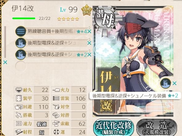Click the radar icon of second equipment slot
This screenshot has height=136, width=182.
21,43
